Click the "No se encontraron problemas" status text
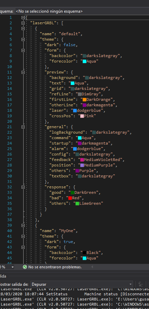Viewport: 149px width, 309px height. [x=55, y=267]
